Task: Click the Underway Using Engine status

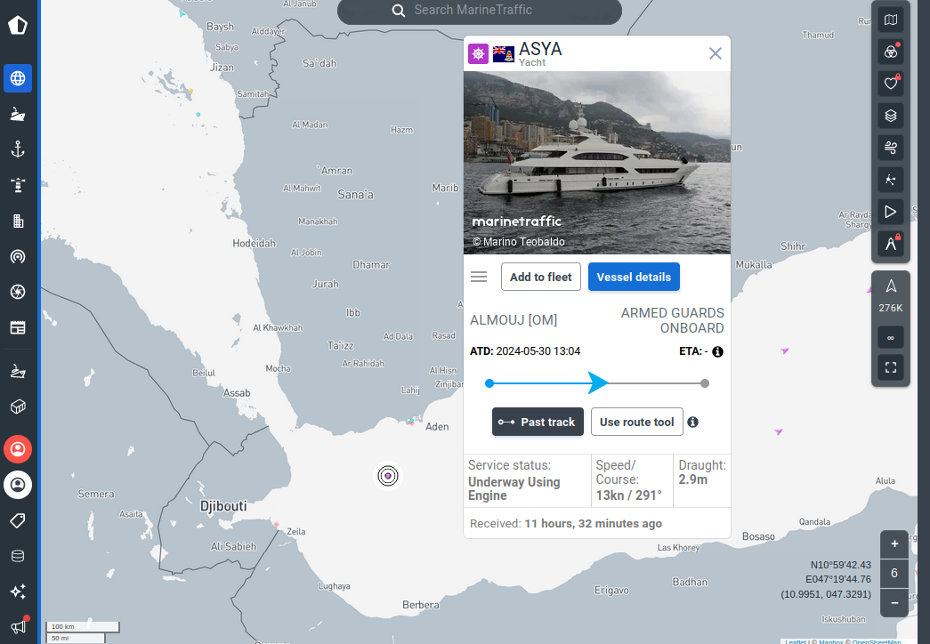Action: pos(514,488)
